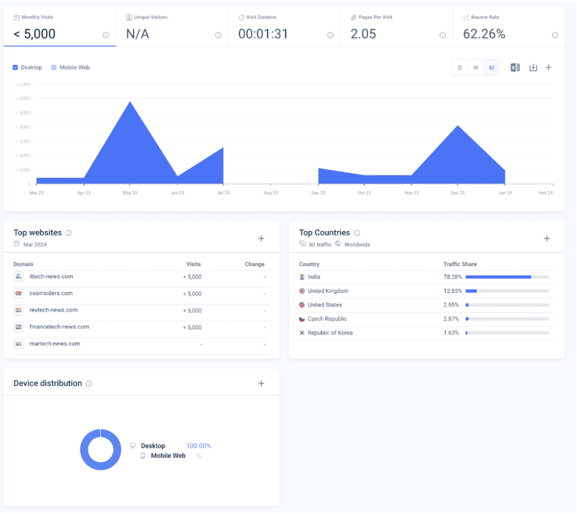Image resolution: width=577 pixels, height=514 pixels.
Task: Click the India traffic share bar
Action: pos(507,277)
